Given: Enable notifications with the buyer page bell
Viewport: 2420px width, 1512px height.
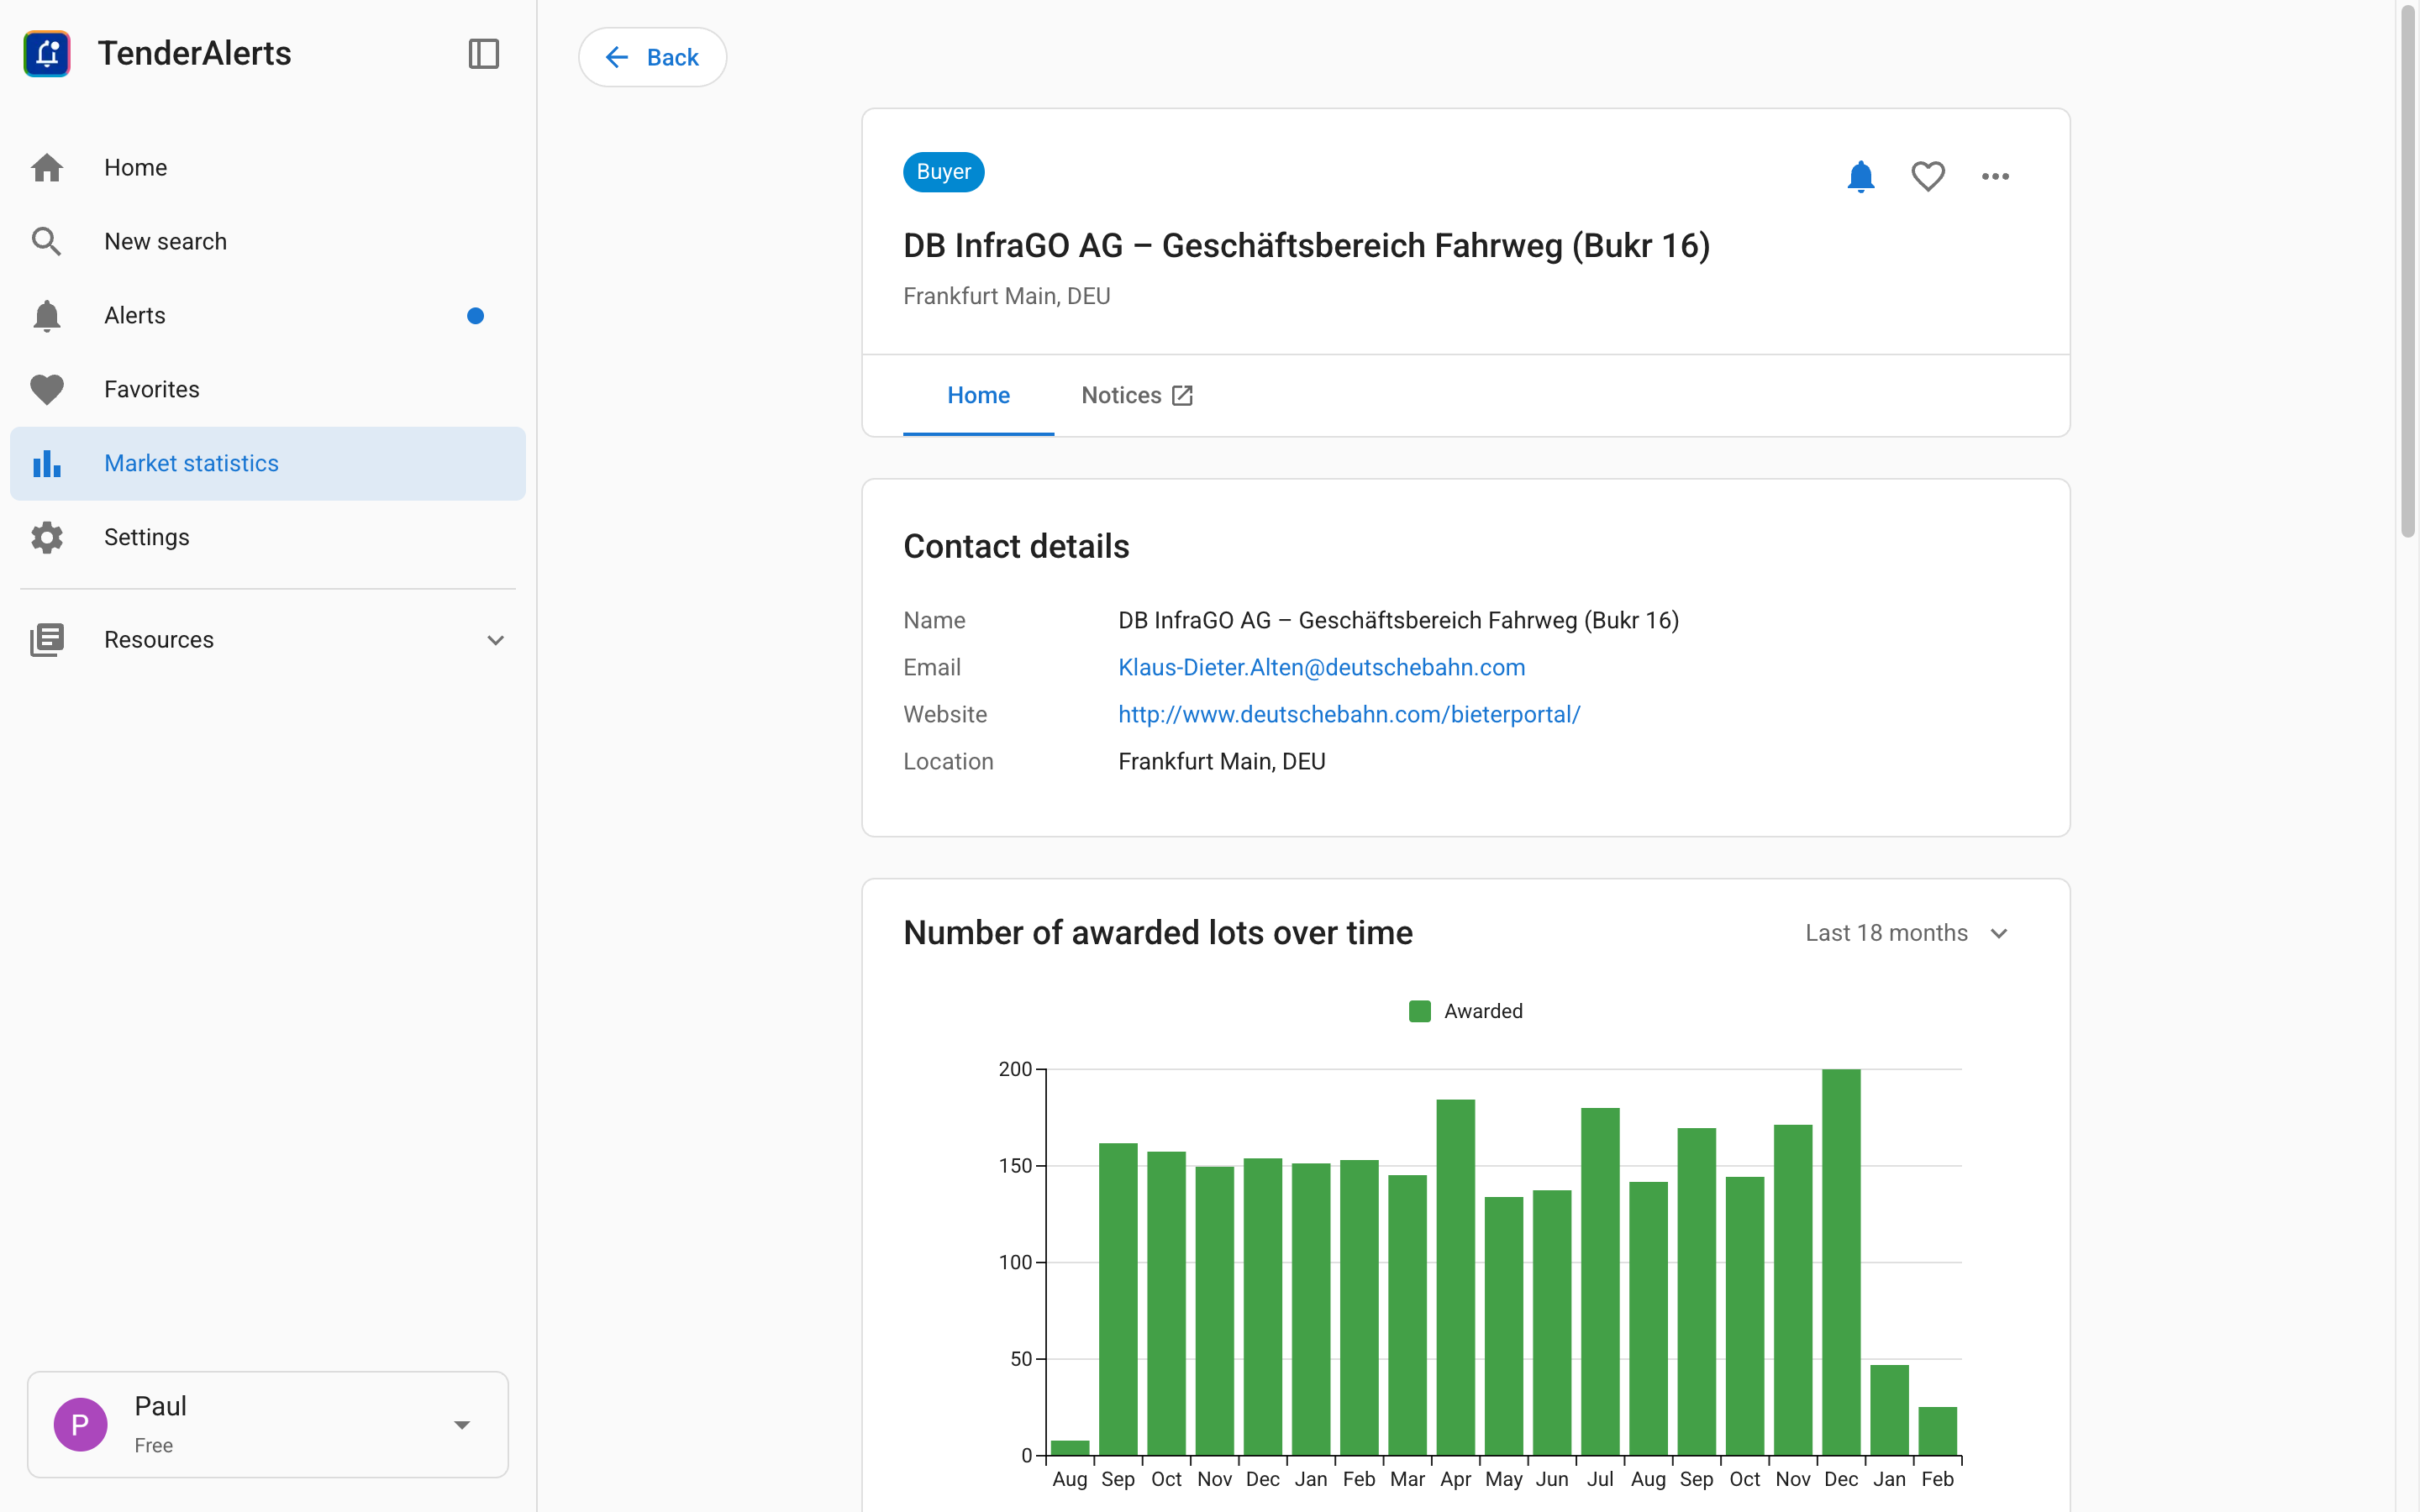Looking at the screenshot, I should pos(1860,176).
